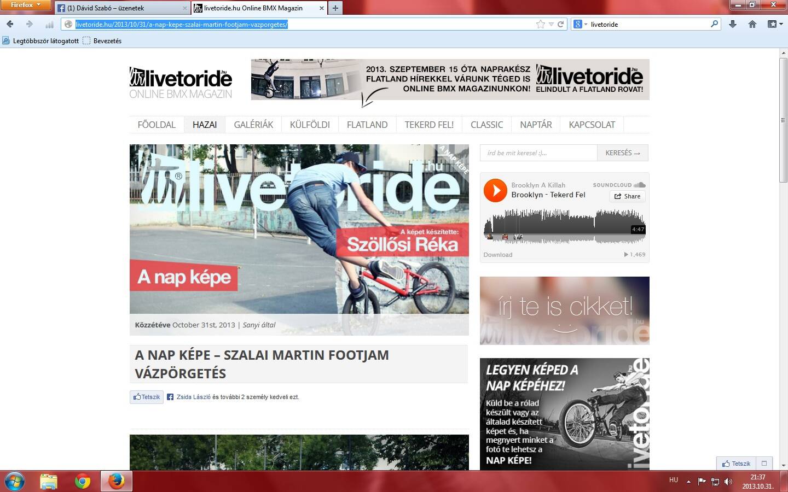Click the SoundCloud Share button
The height and width of the screenshot is (492, 788).
click(x=628, y=196)
